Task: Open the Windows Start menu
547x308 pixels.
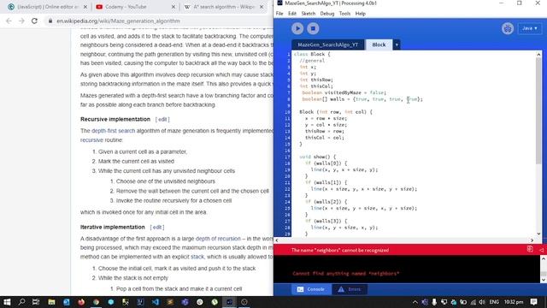Action: pyautogui.click(x=7, y=302)
